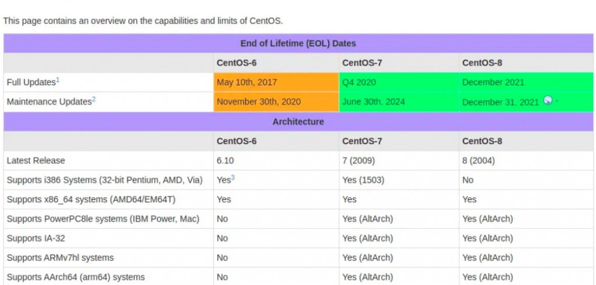The height and width of the screenshot is (285, 596).
Task: Click the globe icon beside December 31, 2021
Action: coord(548,100)
